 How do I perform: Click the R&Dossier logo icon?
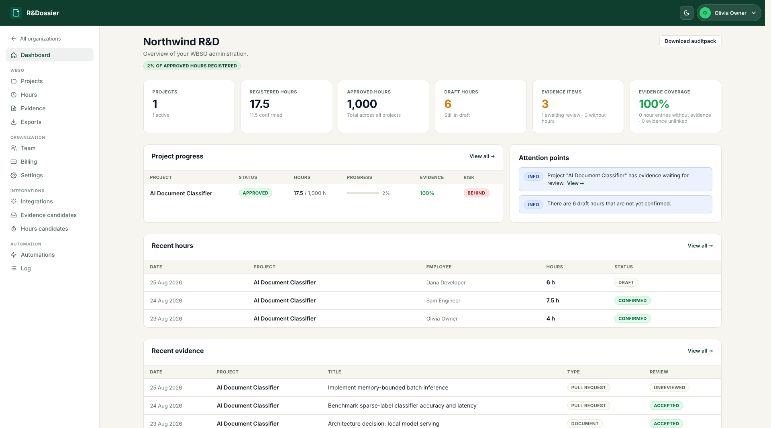tap(16, 13)
